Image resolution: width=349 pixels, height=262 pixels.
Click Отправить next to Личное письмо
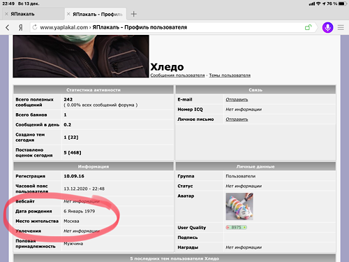pos(237,119)
